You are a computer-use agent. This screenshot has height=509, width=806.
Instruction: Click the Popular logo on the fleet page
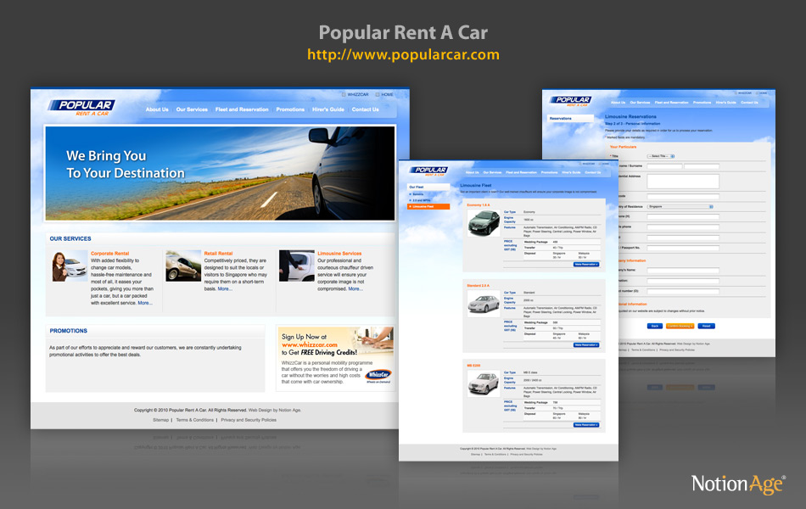click(x=428, y=171)
